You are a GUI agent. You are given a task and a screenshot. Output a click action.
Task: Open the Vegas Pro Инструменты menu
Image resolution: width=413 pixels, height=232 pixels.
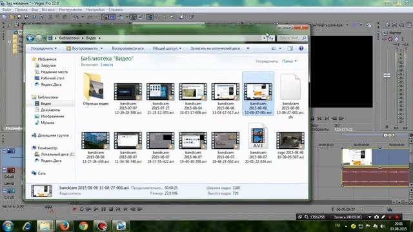70,10
